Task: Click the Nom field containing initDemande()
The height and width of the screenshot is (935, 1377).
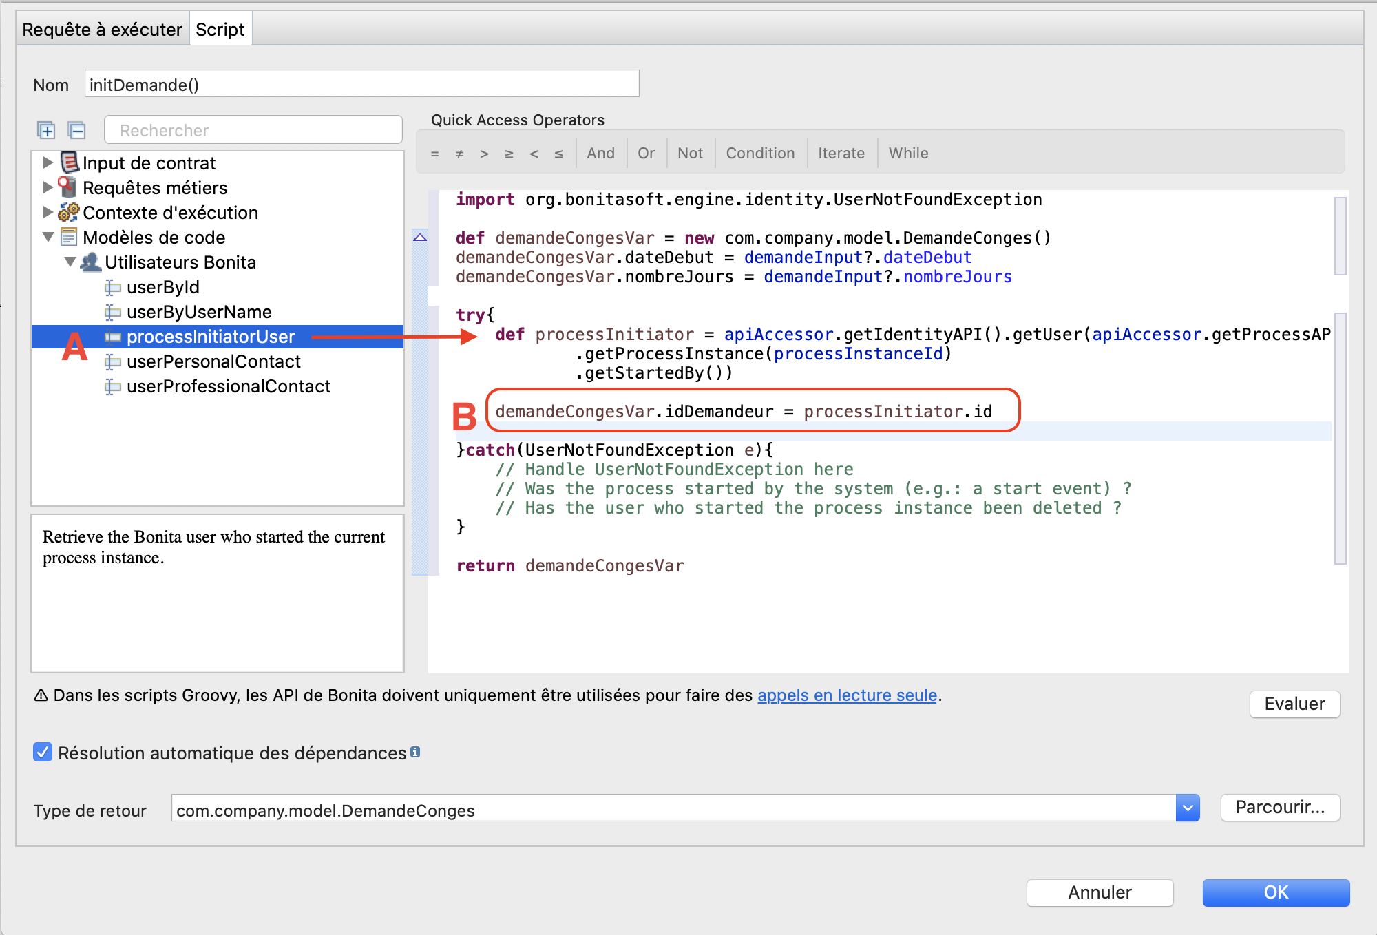Action: pos(362,84)
